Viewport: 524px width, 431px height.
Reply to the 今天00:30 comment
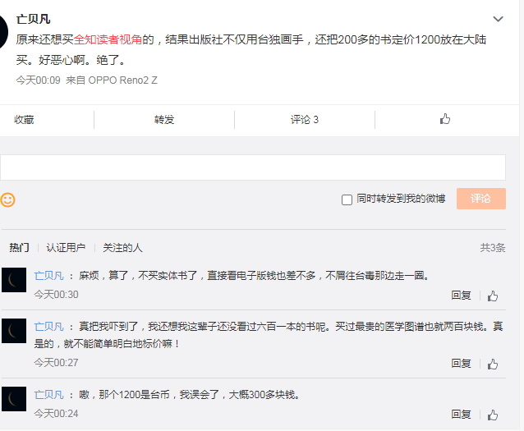pyautogui.click(x=461, y=296)
